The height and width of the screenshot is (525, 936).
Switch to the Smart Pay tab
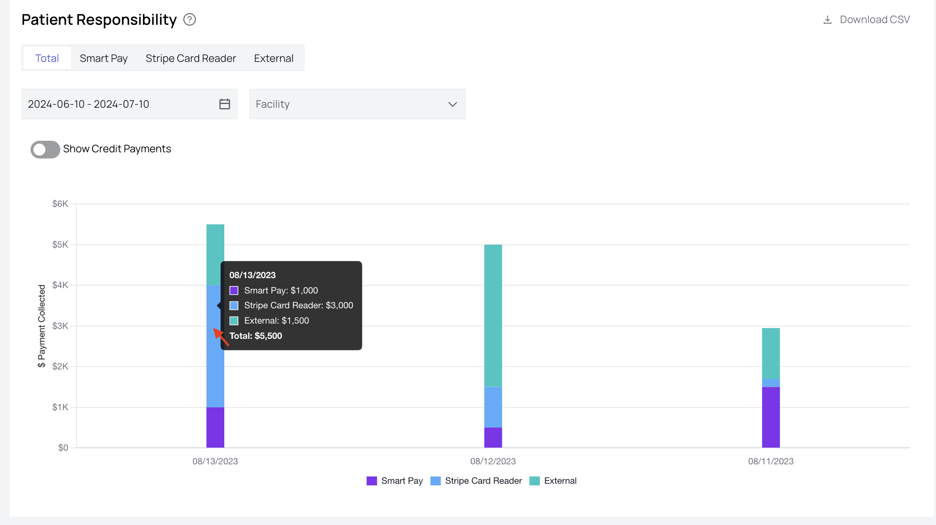point(104,58)
